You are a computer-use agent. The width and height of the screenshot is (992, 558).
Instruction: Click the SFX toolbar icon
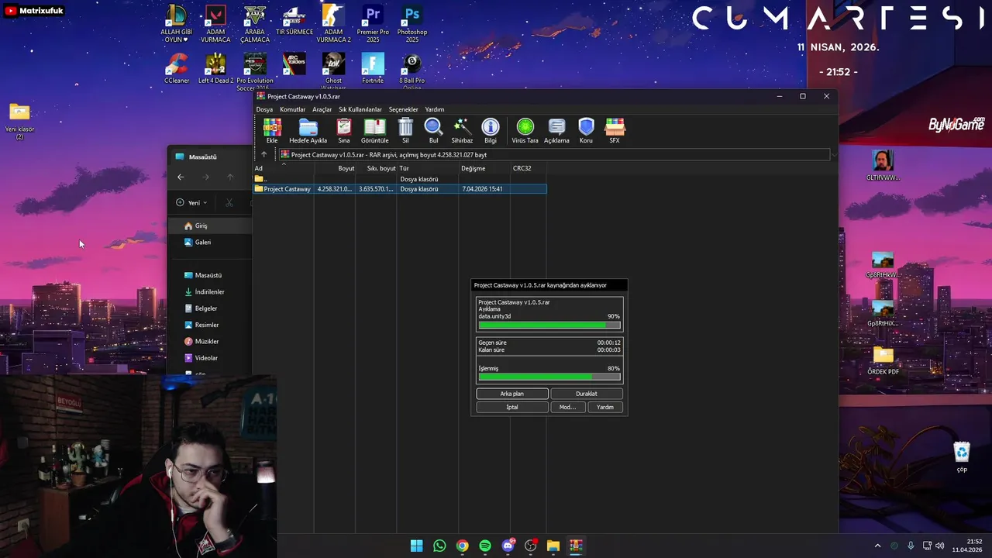click(x=615, y=130)
